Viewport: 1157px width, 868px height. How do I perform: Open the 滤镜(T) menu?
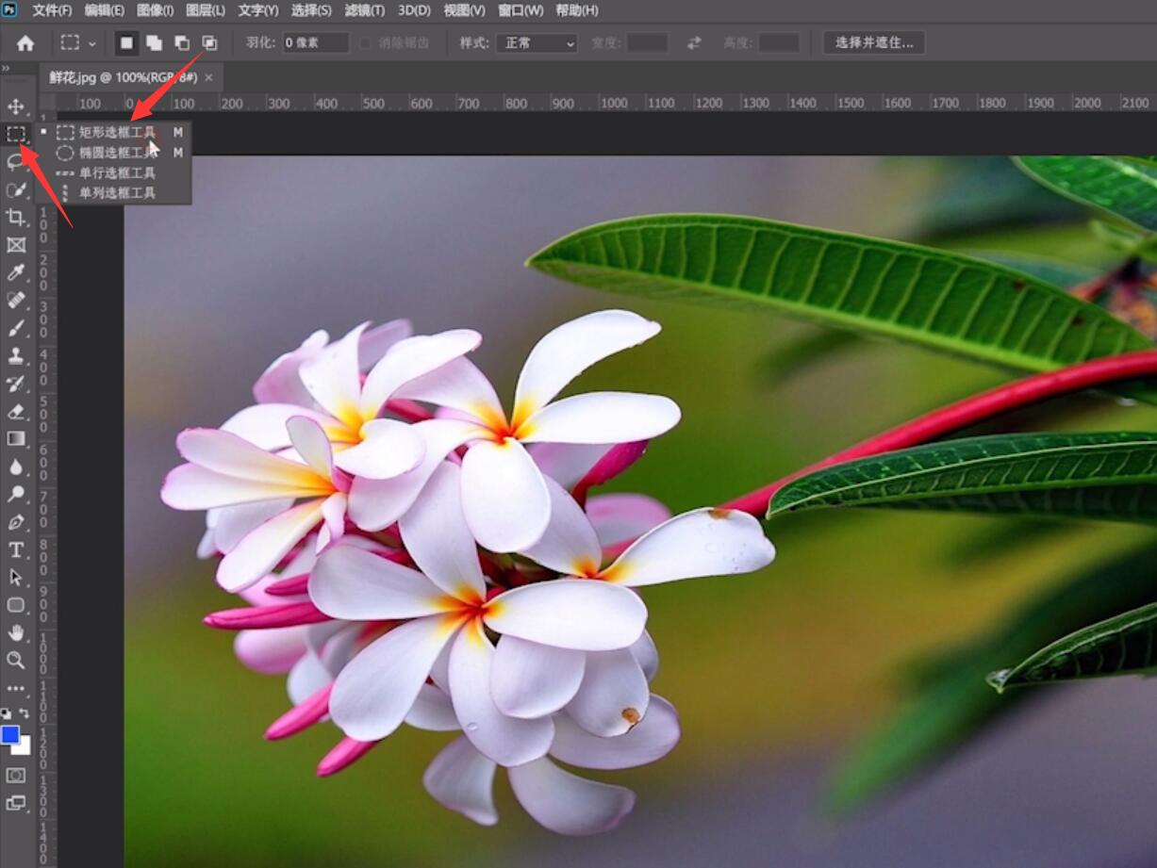(x=364, y=10)
